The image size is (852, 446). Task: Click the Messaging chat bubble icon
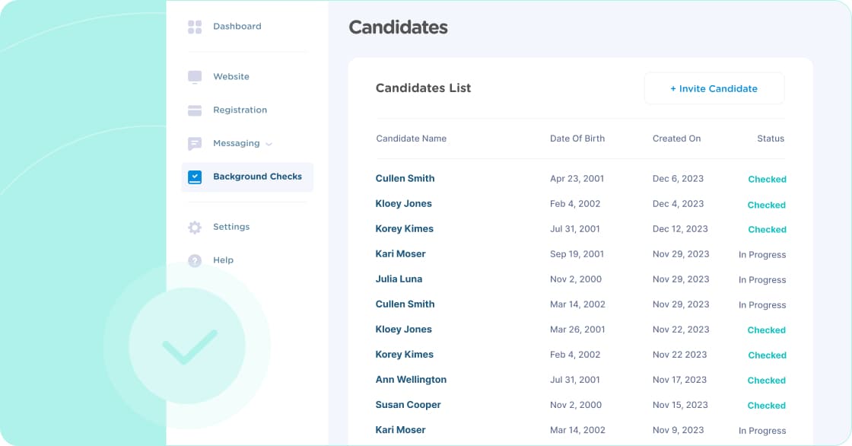(x=195, y=144)
